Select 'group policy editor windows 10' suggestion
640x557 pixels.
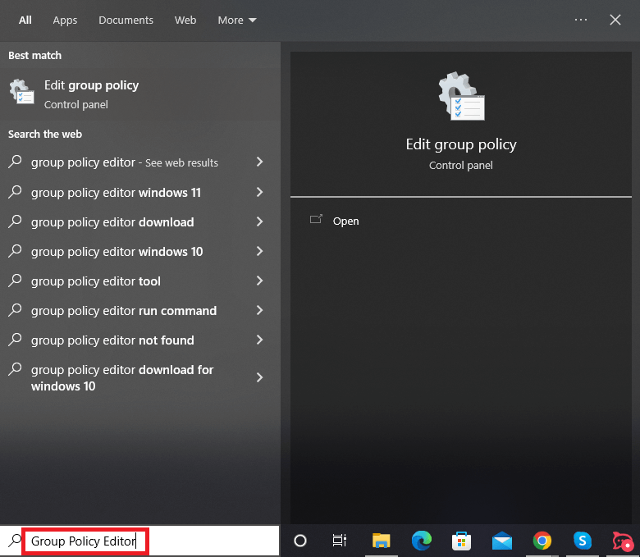117,251
